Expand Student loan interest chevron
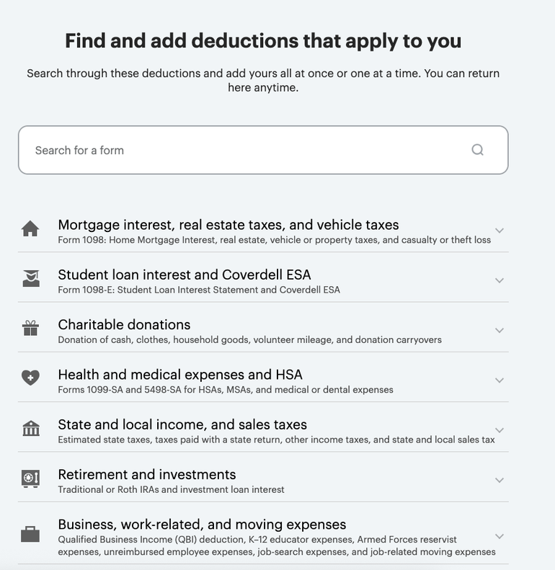Screen dimensions: 555x570 499,280
